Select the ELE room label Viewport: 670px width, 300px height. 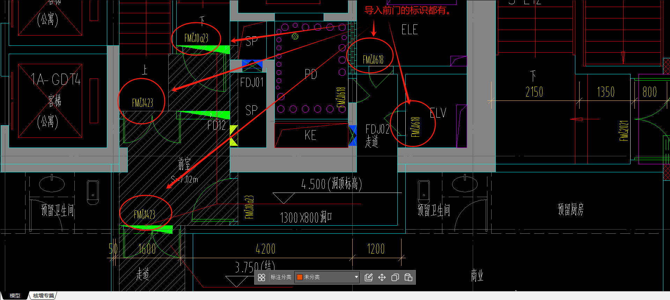click(410, 30)
